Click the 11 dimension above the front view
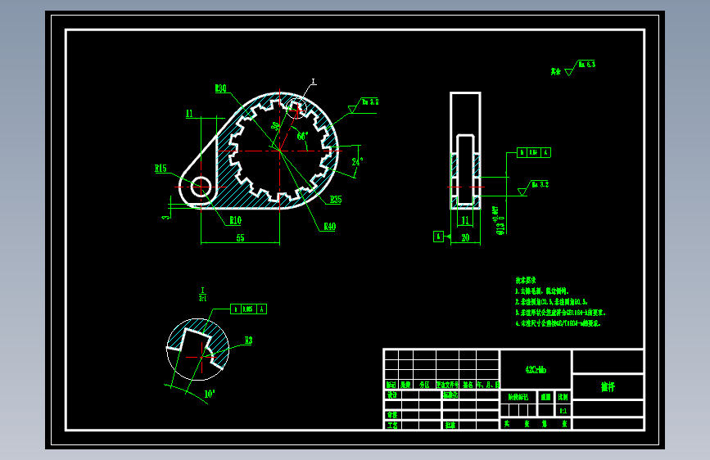The width and height of the screenshot is (710, 460). [189, 113]
